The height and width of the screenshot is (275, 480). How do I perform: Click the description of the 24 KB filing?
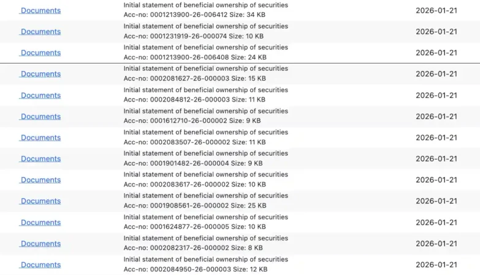click(x=205, y=48)
